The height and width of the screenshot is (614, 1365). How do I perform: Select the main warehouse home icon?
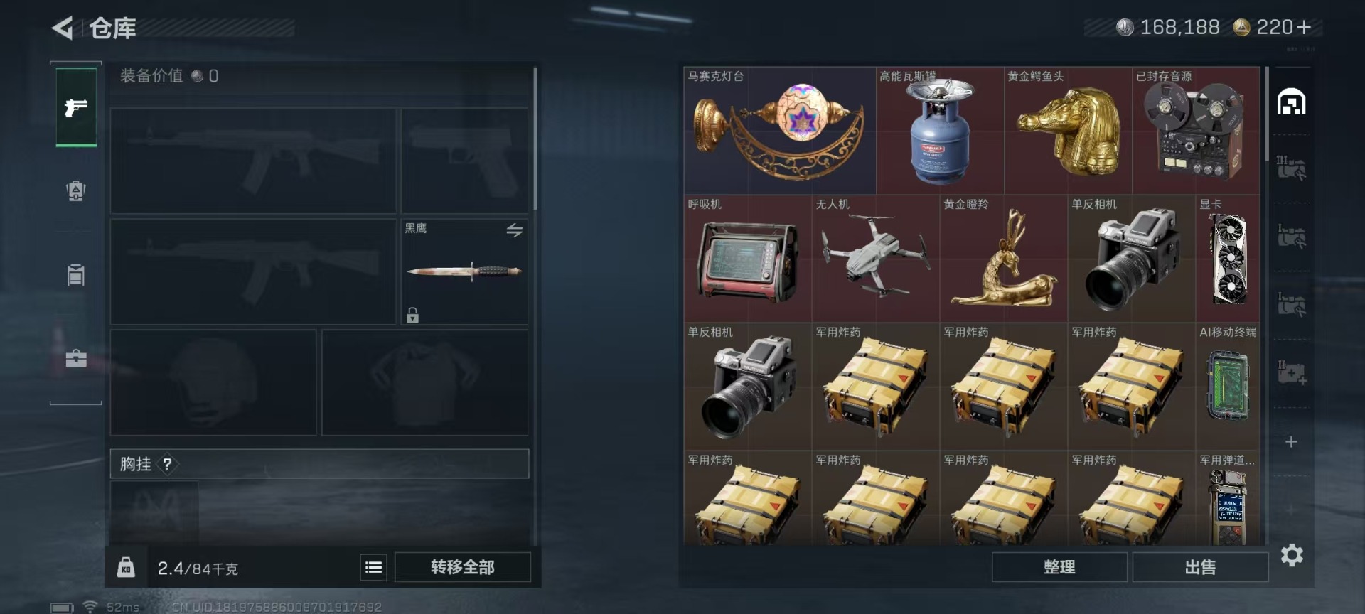pos(1291,102)
